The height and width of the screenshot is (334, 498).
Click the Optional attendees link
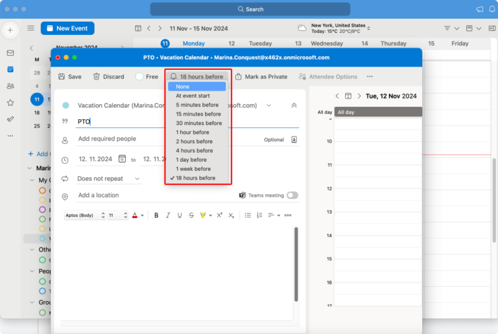click(274, 140)
